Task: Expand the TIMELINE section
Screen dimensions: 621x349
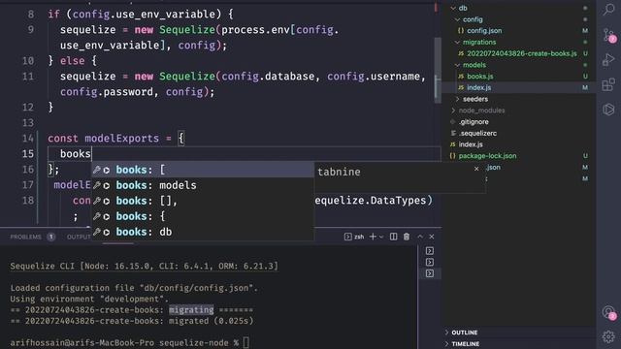Action: click(466, 344)
